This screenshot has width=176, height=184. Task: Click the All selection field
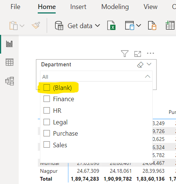pyautogui.click(x=96, y=76)
